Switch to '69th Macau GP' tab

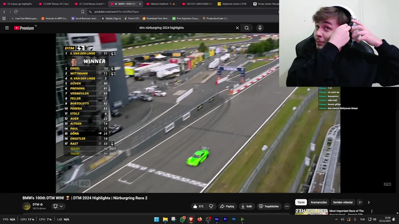click(x=54, y=4)
